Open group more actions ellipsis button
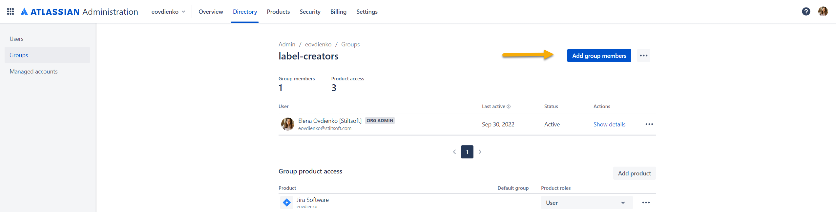Viewport: 836px width, 212px height. point(643,56)
